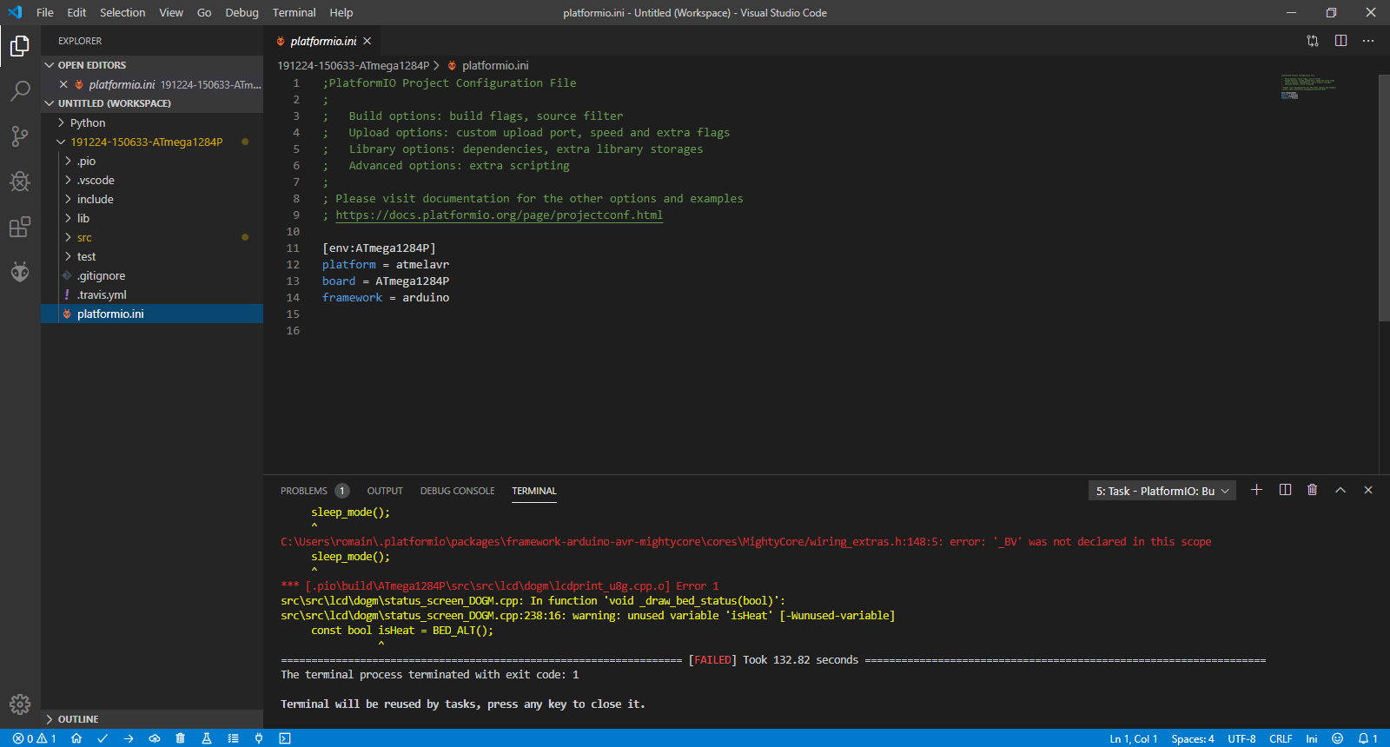1390x747 pixels.
Task: Click PlatformIO Serial Monitor plug icon
Action: click(x=259, y=738)
